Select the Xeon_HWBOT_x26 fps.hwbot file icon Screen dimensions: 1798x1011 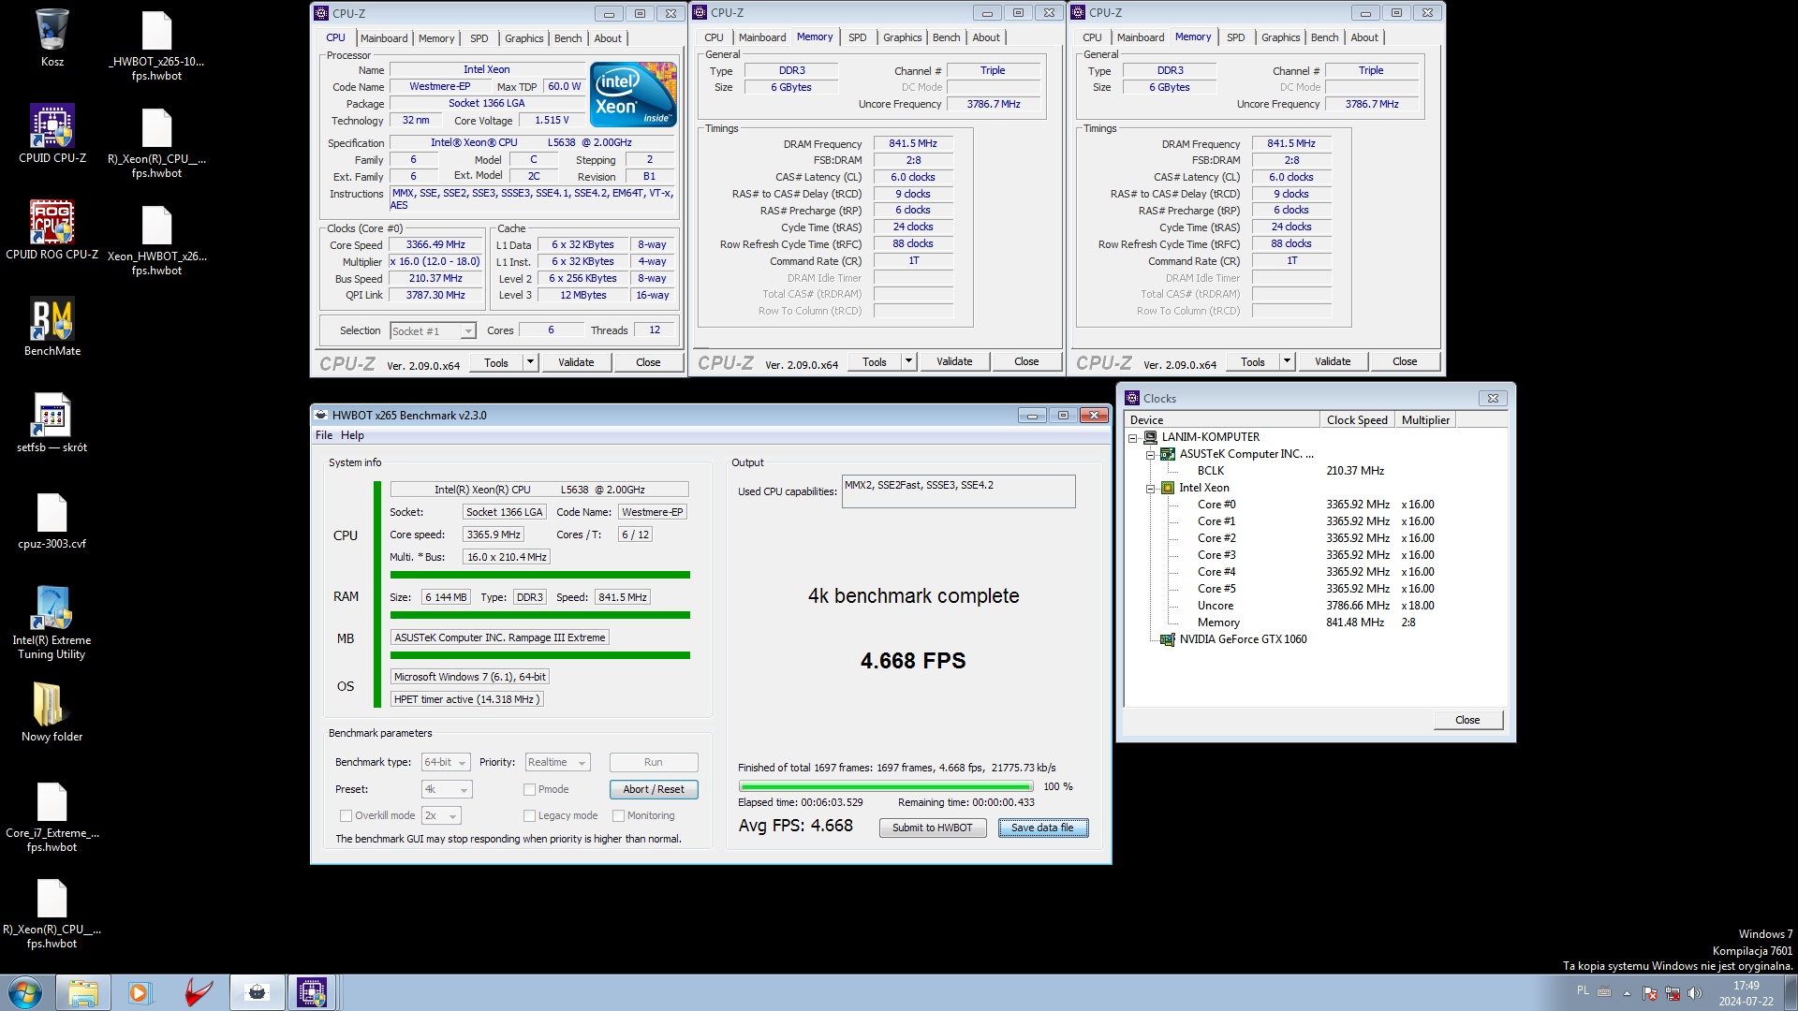pyautogui.click(x=156, y=240)
